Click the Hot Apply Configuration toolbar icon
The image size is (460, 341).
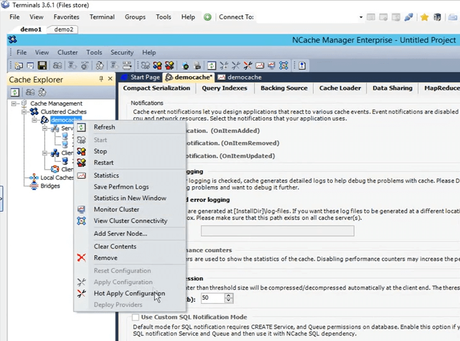coord(247,65)
